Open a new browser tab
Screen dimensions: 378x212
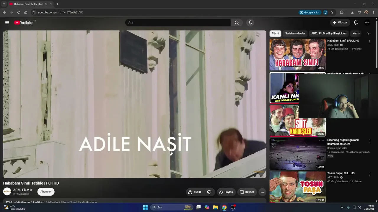click(57, 4)
